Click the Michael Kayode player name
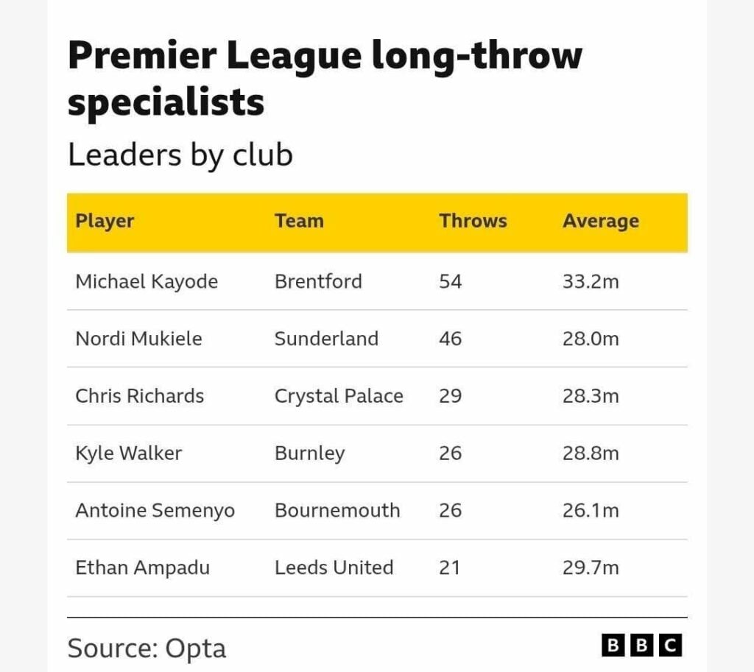Viewport: 754px width, 672px height. (x=147, y=281)
